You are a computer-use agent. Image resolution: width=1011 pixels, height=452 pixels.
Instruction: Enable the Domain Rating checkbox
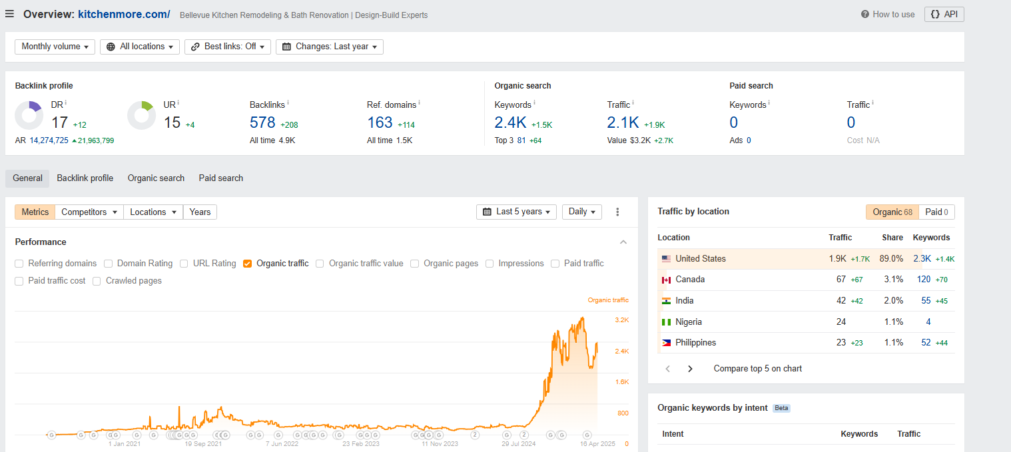108,264
